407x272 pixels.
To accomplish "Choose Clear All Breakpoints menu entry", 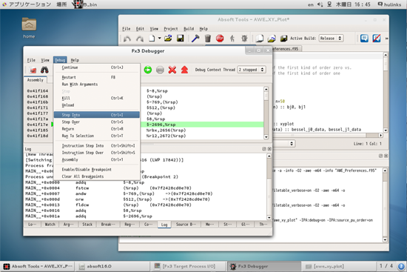I will (x=97, y=176).
